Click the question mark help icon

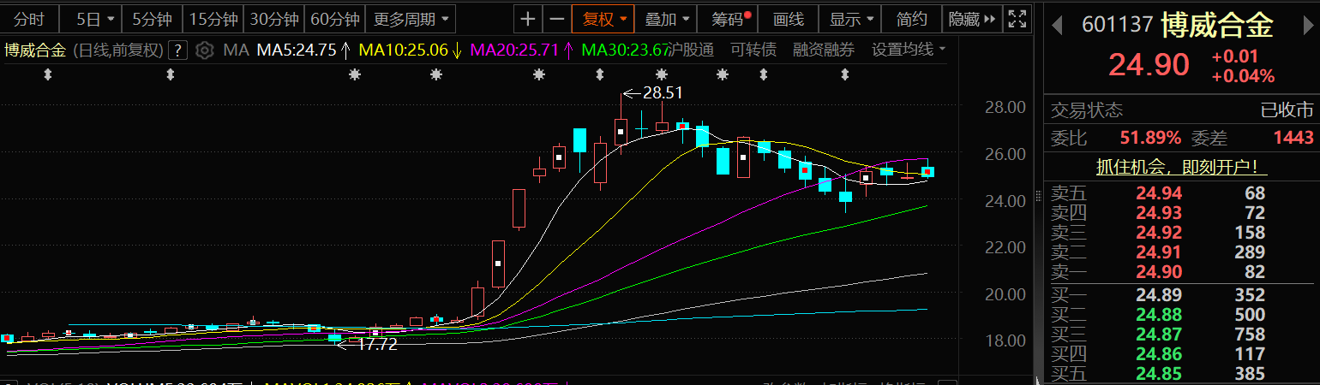pos(177,50)
